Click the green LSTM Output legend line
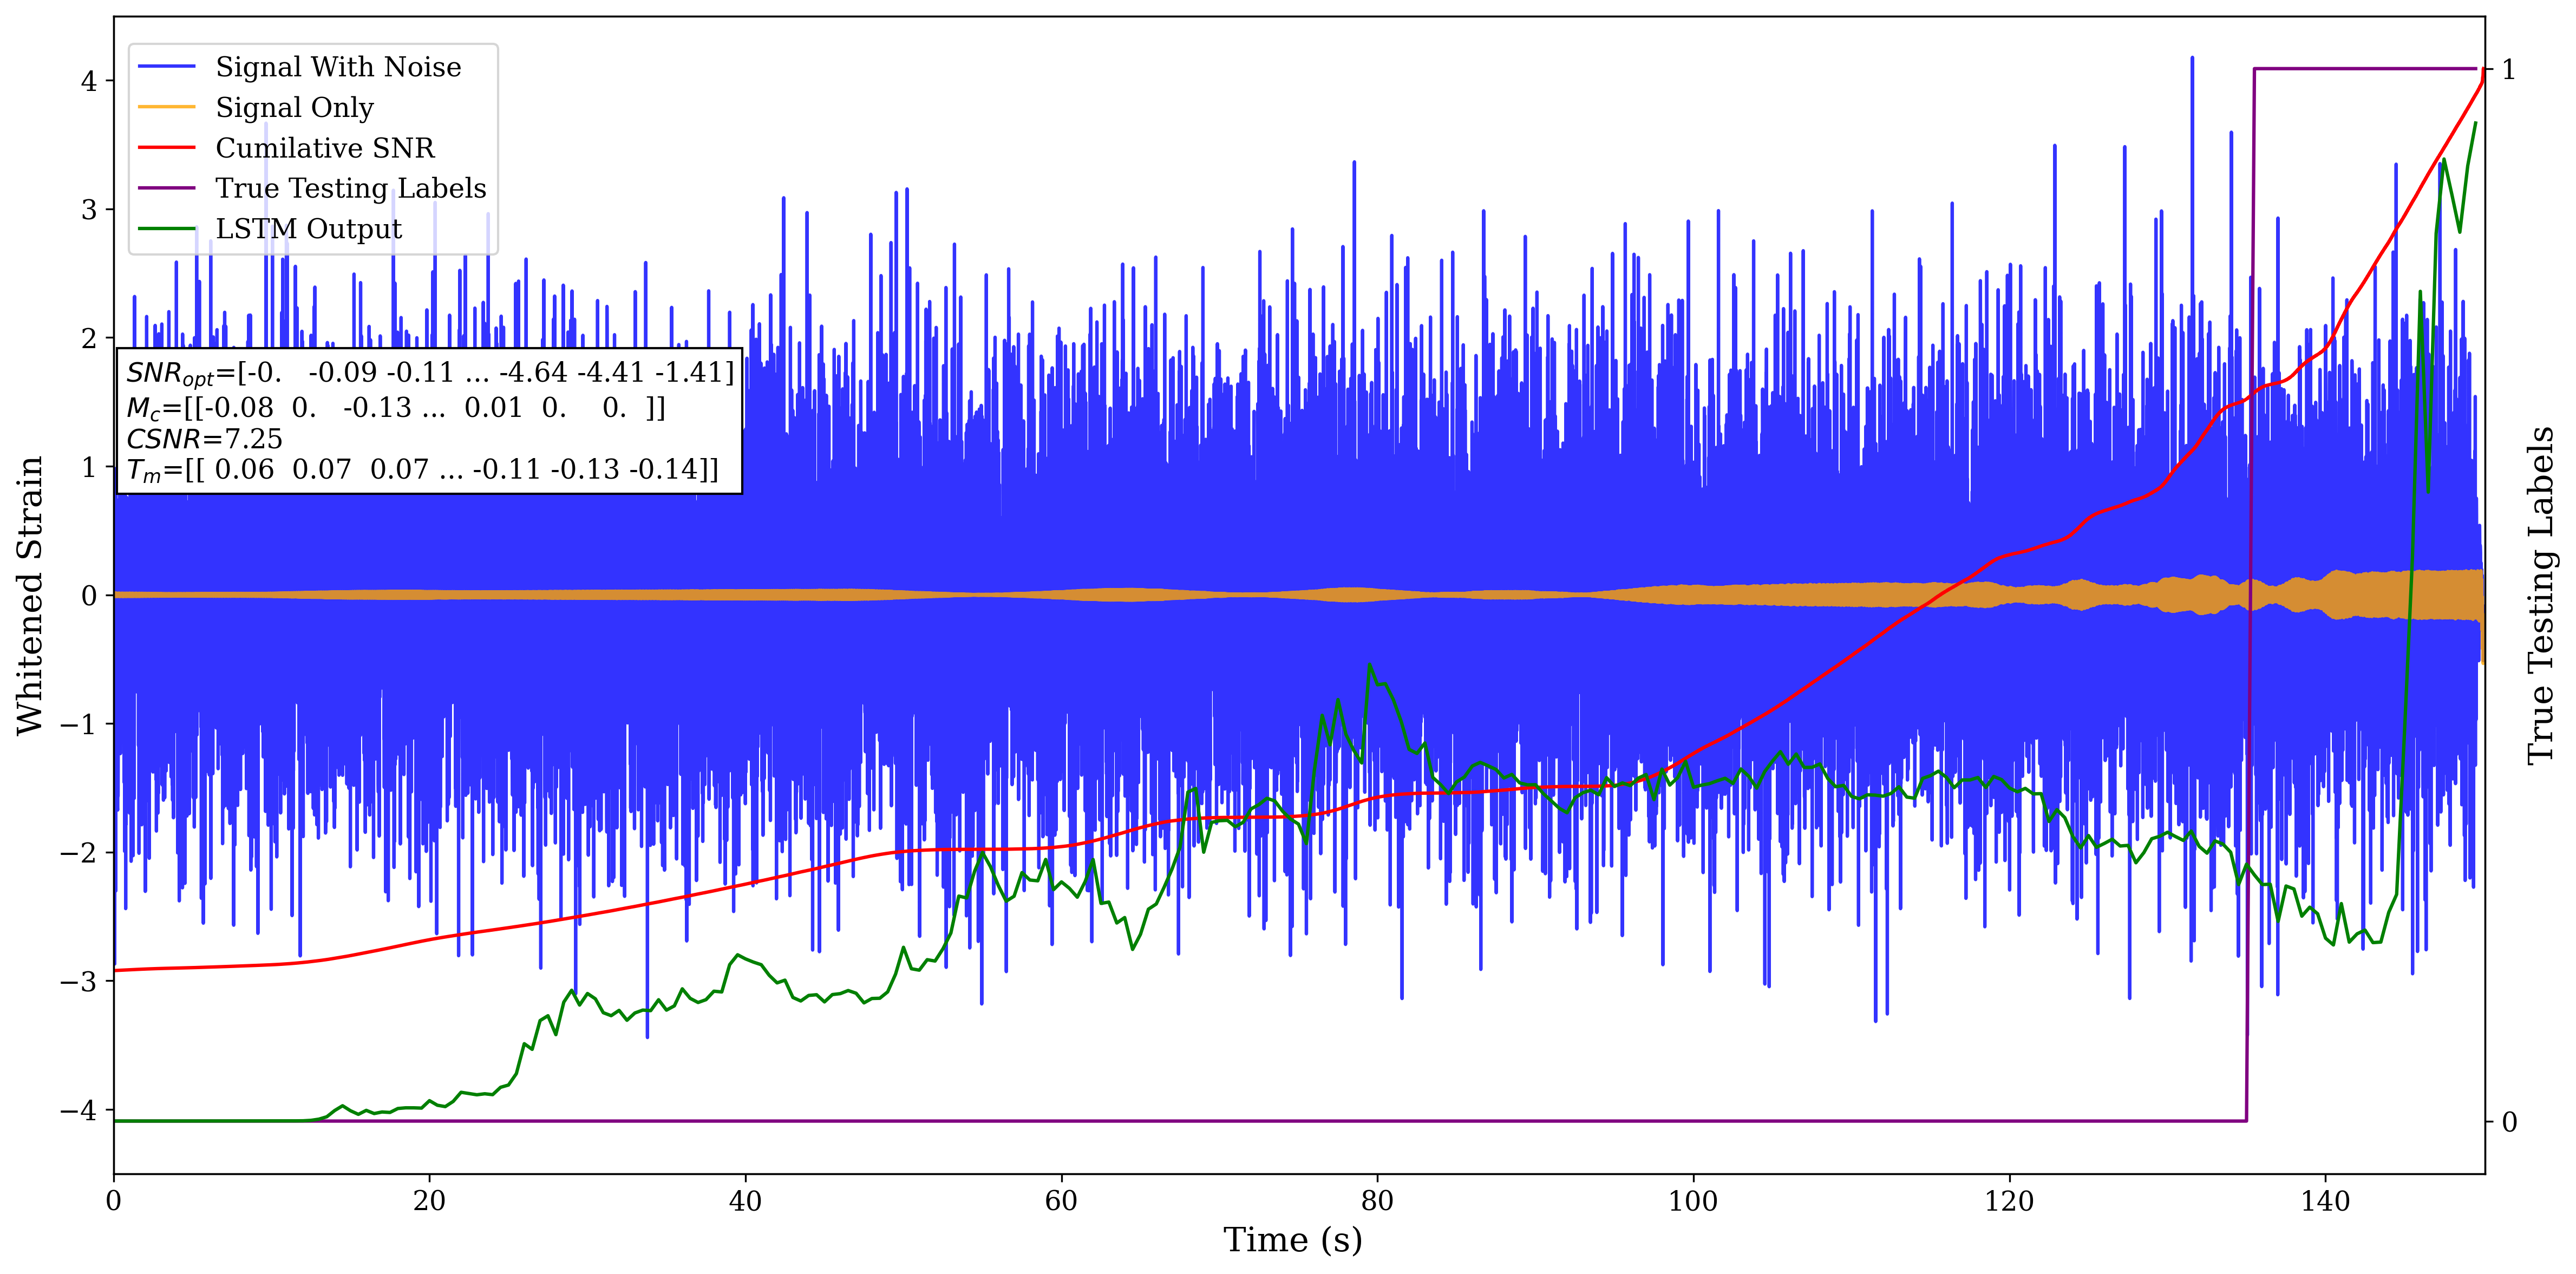Image resolution: width=2576 pixels, height=1274 pixels. point(166,229)
